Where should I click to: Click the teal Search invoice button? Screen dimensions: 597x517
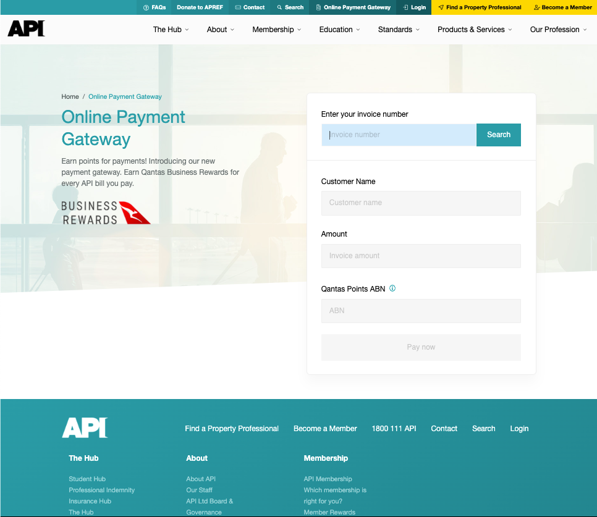point(498,135)
